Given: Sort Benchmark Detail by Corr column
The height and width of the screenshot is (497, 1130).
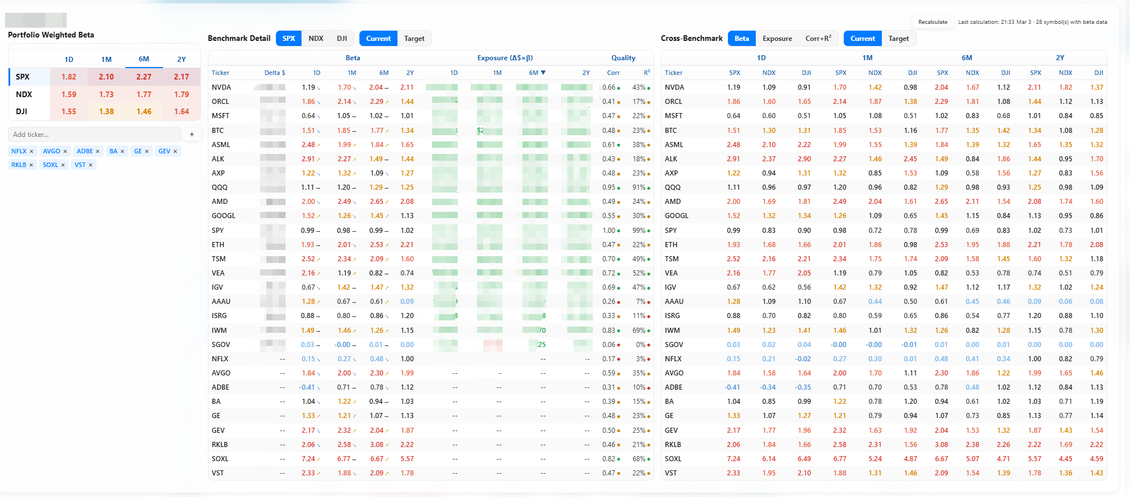Looking at the screenshot, I should (x=613, y=73).
